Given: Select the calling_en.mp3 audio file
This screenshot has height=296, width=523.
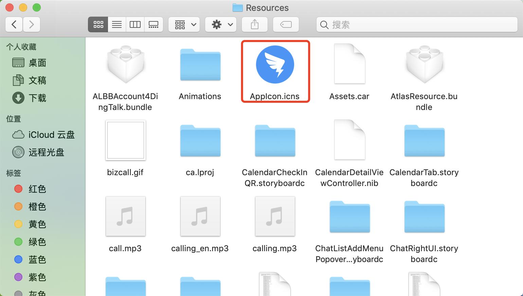Looking at the screenshot, I should 200,216.
